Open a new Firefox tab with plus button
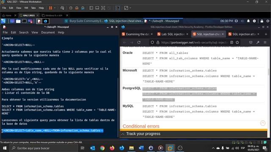This screenshot has width=271, height=152. coord(266,34)
